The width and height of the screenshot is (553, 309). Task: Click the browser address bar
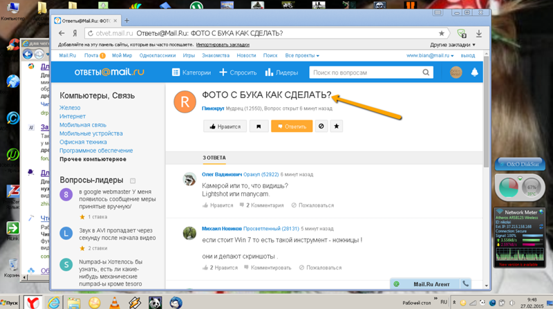[x=266, y=33]
